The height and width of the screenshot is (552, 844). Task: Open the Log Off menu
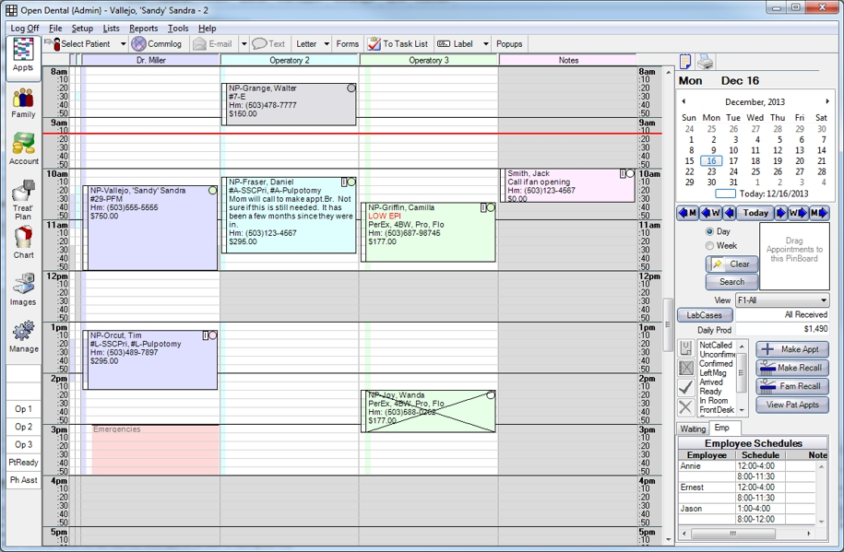[x=25, y=29]
